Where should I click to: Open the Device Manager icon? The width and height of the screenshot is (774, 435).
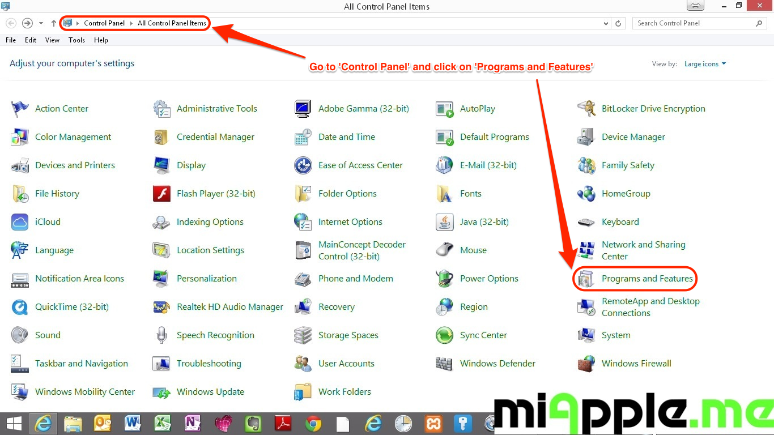pyautogui.click(x=586, y=137)
